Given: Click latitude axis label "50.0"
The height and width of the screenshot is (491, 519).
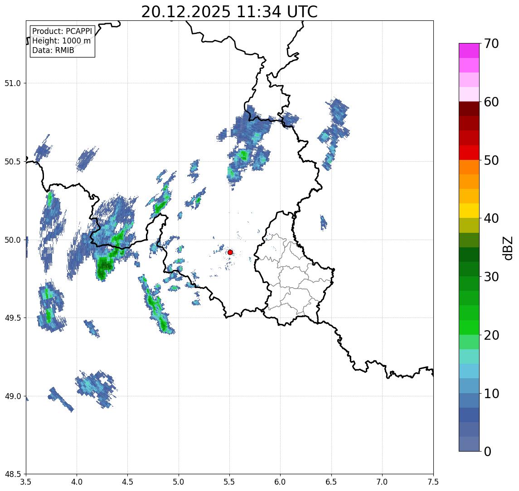Looking at the screenshot, I should 13,240.
